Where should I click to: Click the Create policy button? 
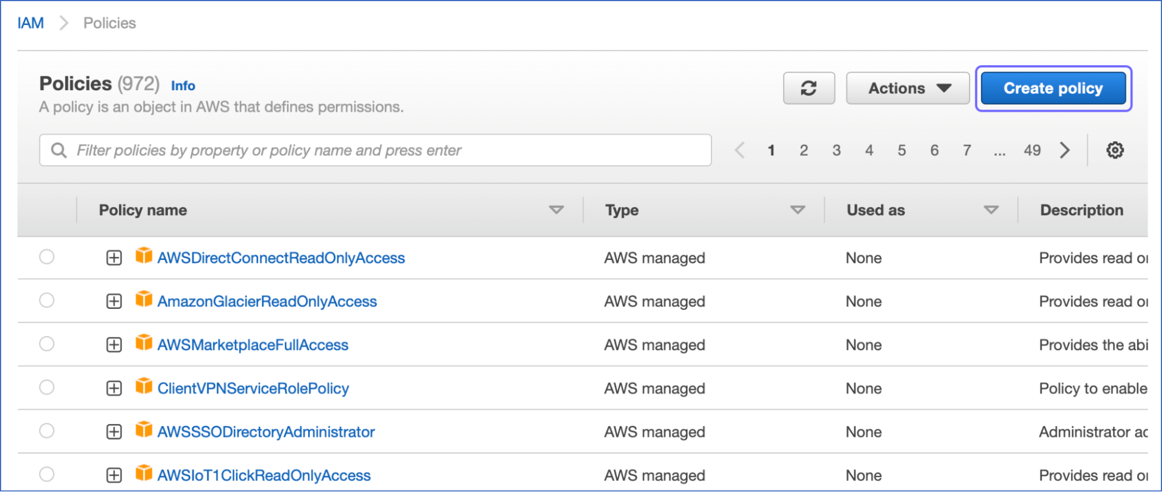pyautogui.click(x=1053, y=88)
